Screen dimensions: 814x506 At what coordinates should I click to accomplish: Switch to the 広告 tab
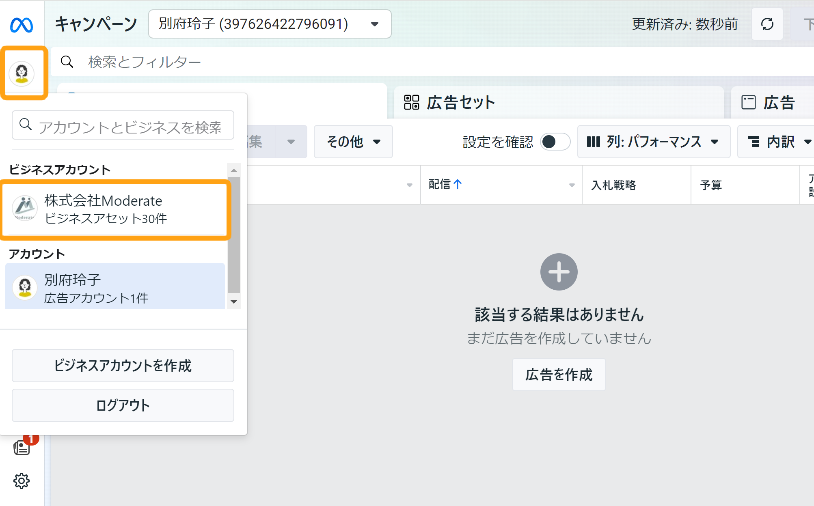pyautogui.click(x=773, y=102)
